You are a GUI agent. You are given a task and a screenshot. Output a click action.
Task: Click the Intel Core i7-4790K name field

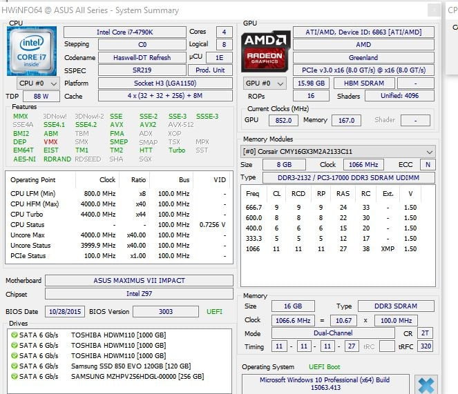click(124, 32)
